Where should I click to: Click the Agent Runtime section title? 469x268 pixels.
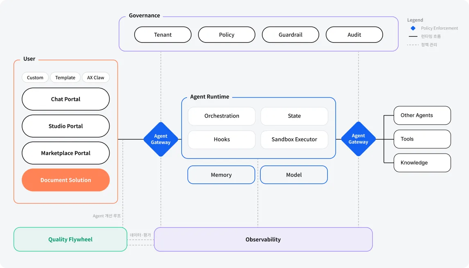pyautogui.click(x=210, y=97)
